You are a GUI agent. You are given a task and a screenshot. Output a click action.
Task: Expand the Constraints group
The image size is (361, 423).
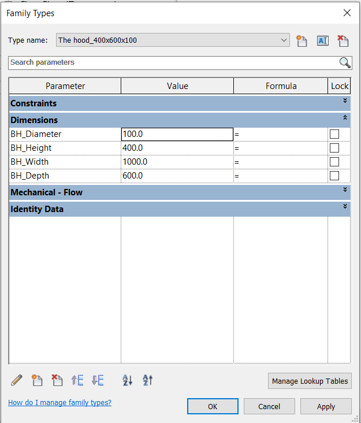(x=345, y=101)
